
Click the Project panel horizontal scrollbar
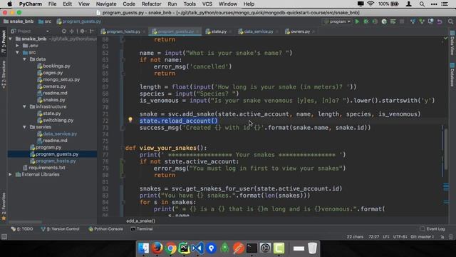point(25,222)
